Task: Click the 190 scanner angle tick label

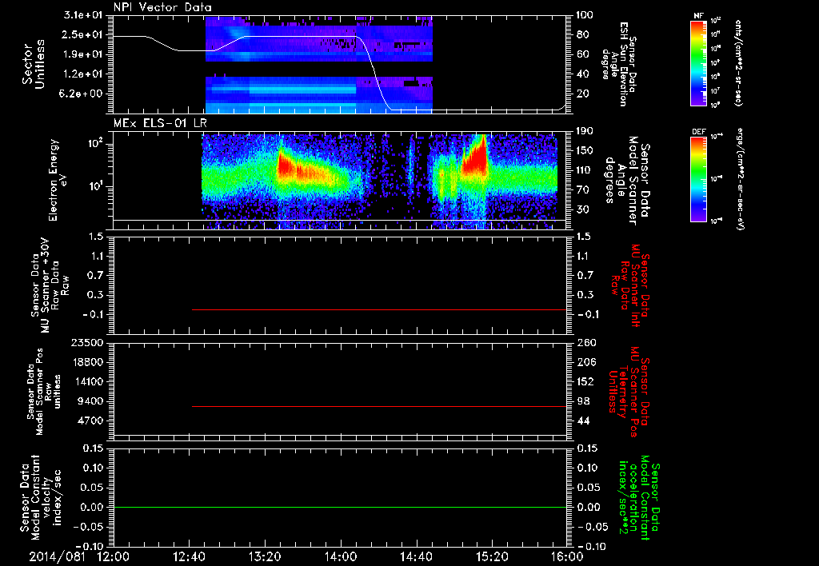Action: pos(585,131)
